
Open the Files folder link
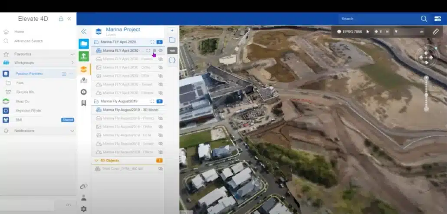(20, 82)
